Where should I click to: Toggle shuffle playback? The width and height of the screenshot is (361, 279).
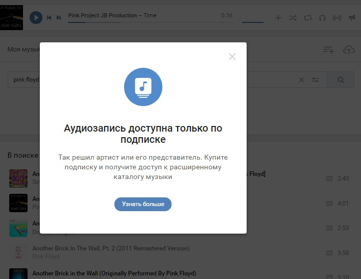tap(293, 18)
